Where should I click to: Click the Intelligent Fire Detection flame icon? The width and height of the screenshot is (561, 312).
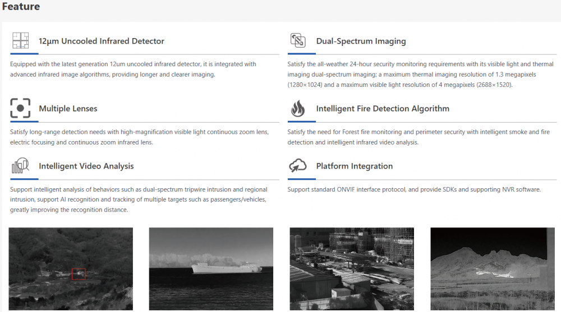[298, 108]
